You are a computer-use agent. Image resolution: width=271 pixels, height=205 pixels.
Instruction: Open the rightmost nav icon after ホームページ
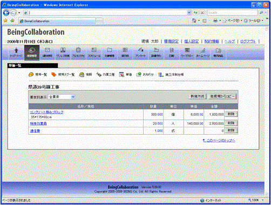218,52
